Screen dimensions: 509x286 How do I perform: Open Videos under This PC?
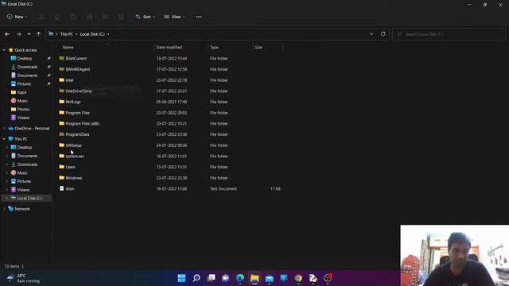23,190
